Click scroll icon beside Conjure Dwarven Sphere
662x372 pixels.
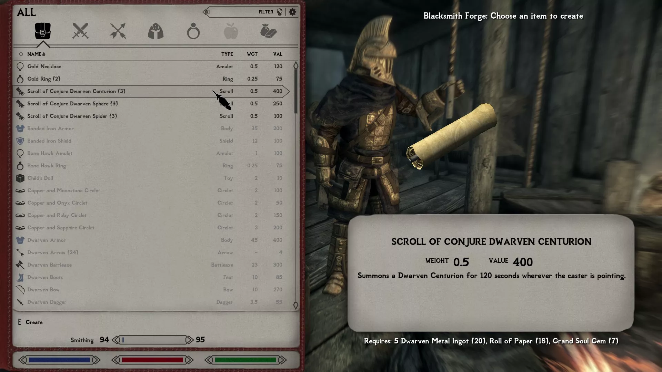20,104
